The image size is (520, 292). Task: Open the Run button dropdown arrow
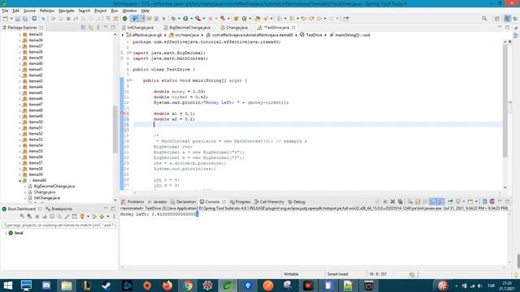[192, 19]
